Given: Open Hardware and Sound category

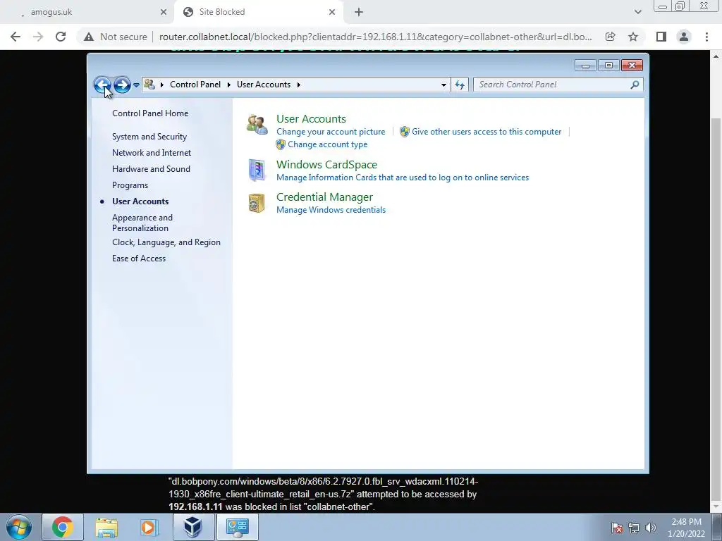Looking at the screenshot, I should pos(151,169).
